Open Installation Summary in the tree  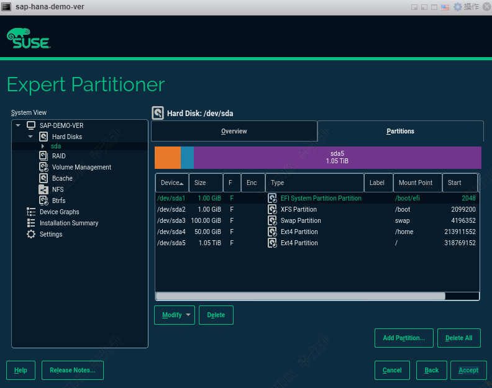pos(69,223)
